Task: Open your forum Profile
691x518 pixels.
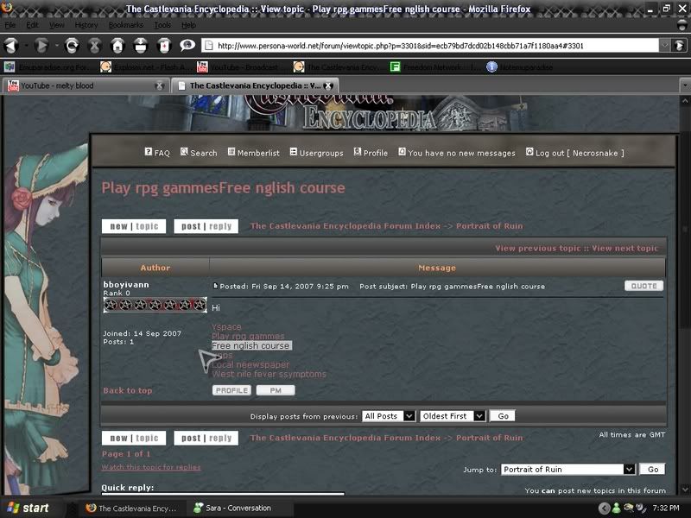Action: [371, 153]
